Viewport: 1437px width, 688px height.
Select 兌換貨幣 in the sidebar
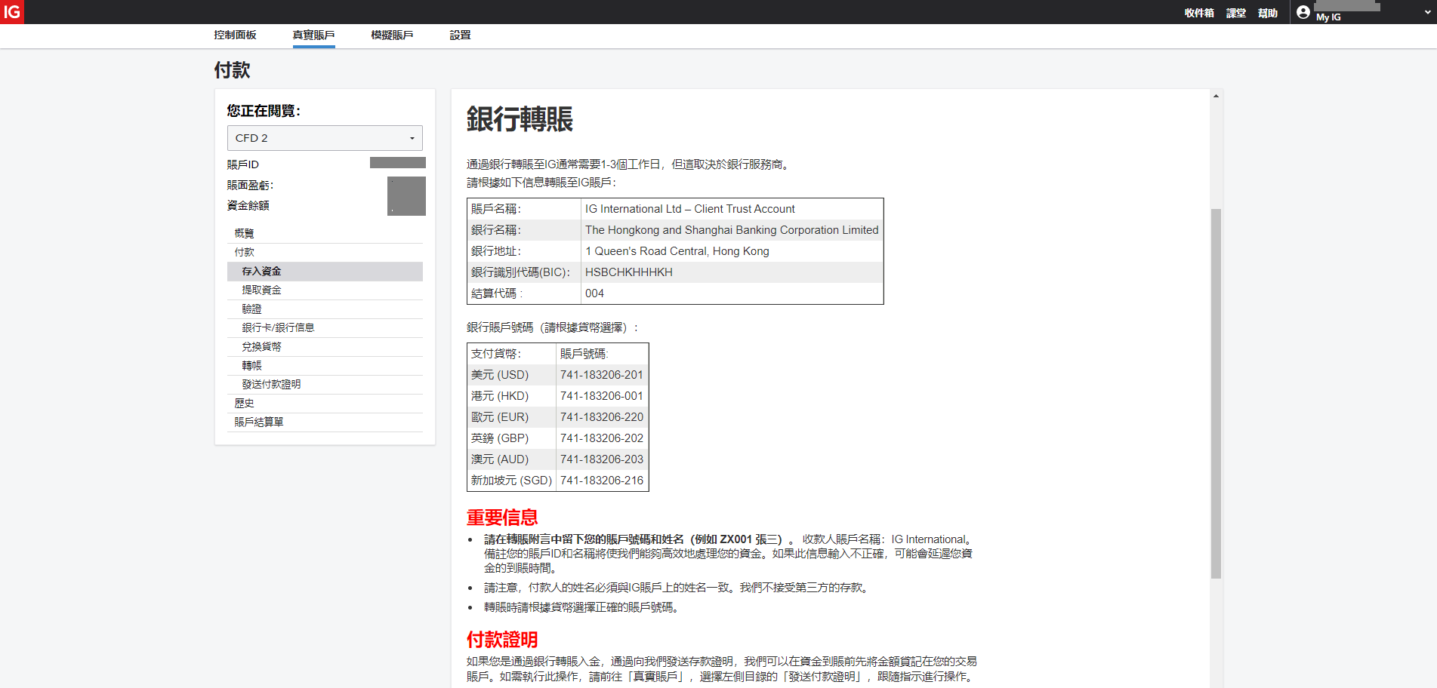325,347
